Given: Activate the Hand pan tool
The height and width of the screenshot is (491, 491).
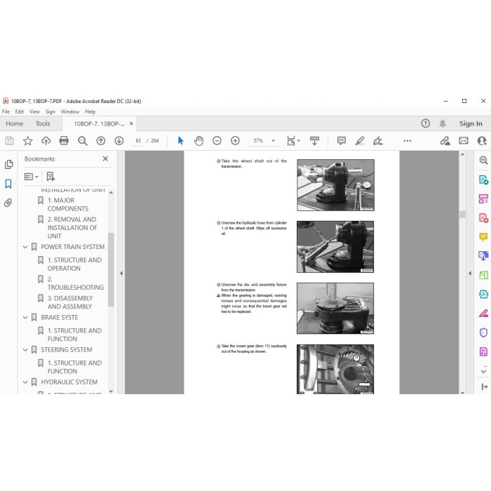Looking at the screenshot, I should [199, 141].
